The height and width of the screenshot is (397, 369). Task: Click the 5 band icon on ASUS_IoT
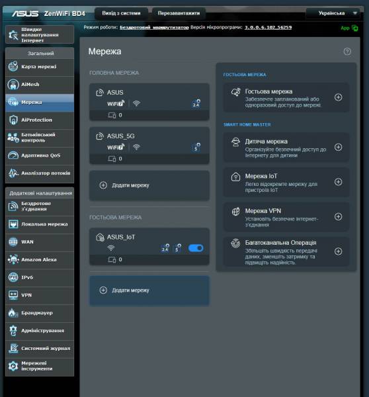pyautogui.click(x=177, y=248)
